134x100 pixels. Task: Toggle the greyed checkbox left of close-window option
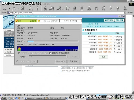coord(19,53)
